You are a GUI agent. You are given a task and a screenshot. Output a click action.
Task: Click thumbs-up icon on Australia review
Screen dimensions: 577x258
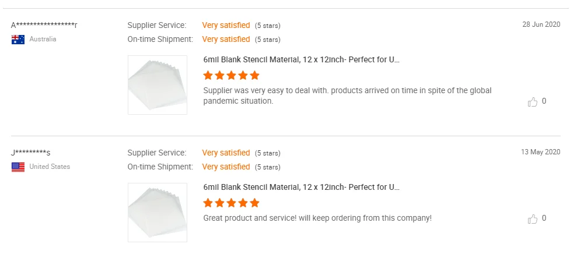click(532, 102)
